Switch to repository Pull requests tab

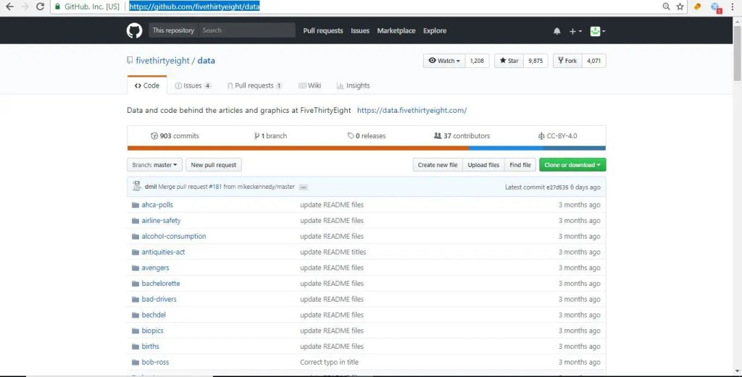click(x=254, y=85)
